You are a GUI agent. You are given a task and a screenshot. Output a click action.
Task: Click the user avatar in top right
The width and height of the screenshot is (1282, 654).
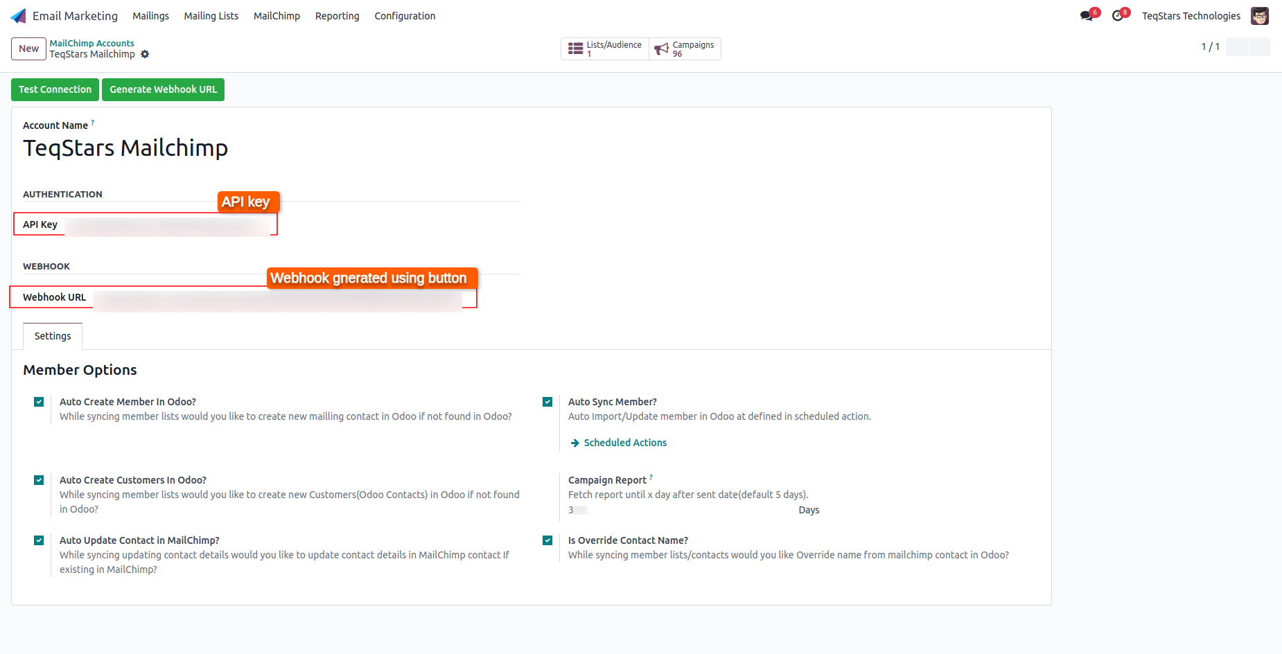coord(1260,16)
